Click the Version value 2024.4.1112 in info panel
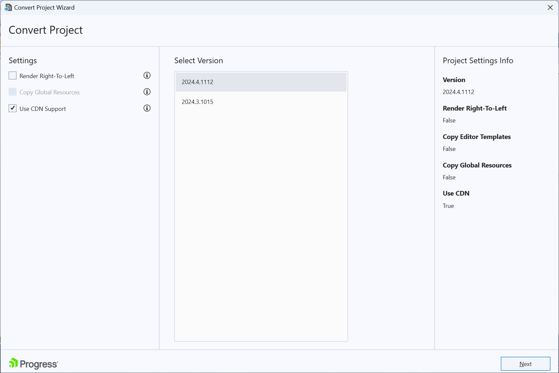This screenshot has width=559, height=373. [x=458, y=92]
